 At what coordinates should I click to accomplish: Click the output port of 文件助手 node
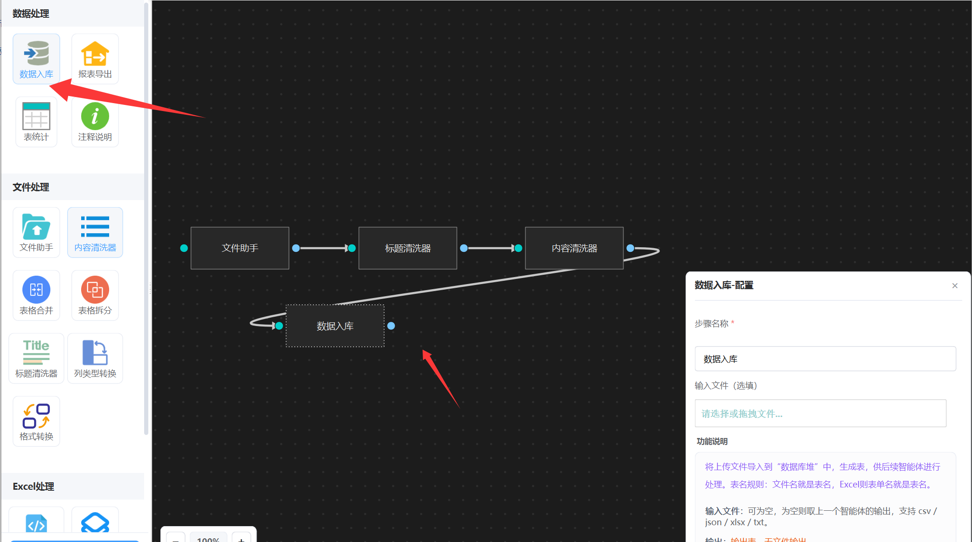click(x=296, y=248)
